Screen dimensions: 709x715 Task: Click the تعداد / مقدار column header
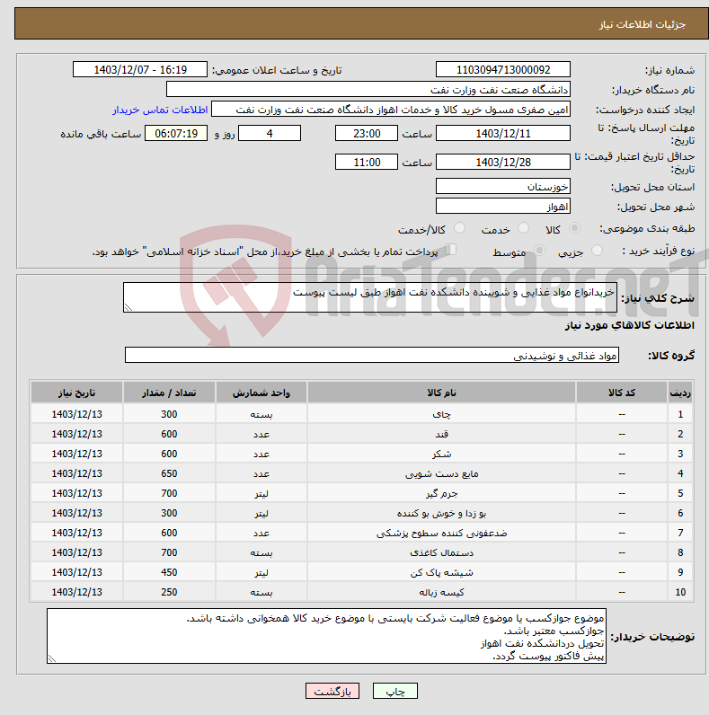click(169, 393)
